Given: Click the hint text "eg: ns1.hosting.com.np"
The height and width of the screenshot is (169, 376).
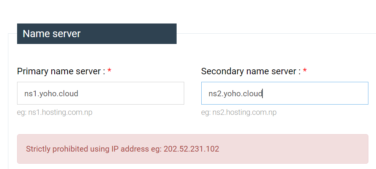Looking at the screenshot, I should point(55,113).
